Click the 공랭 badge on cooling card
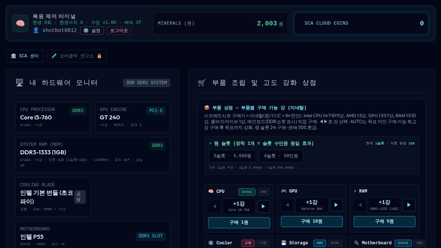 pos(80,197)
